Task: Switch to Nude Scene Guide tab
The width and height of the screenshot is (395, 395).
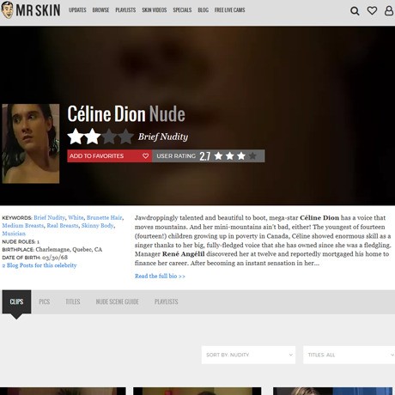Action: coord(118,301)
